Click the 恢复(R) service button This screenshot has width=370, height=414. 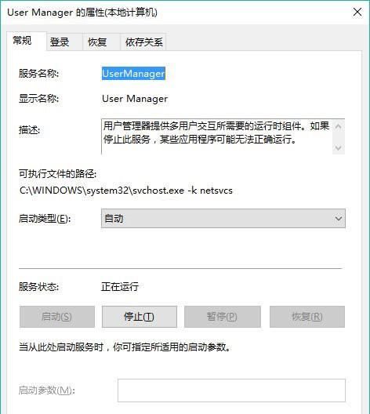307,317
